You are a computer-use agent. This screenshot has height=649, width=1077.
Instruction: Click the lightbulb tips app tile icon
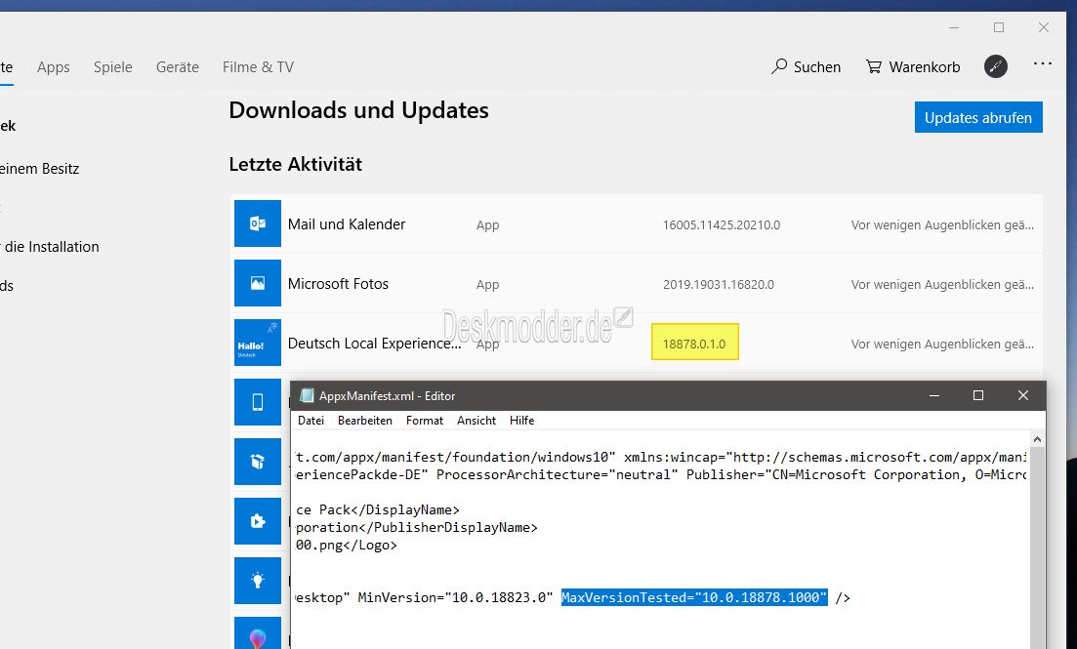click(258, 580)
